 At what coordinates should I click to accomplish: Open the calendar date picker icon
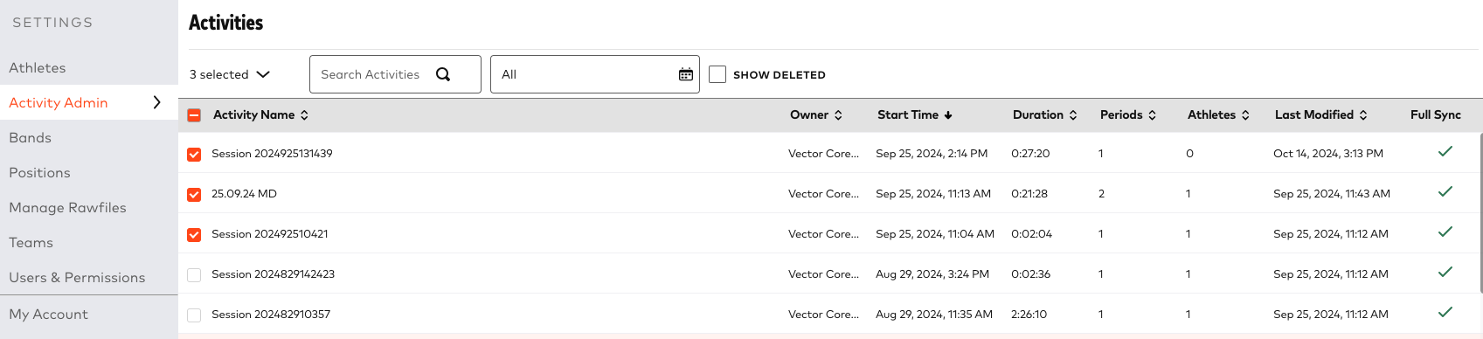coord(686,74)
